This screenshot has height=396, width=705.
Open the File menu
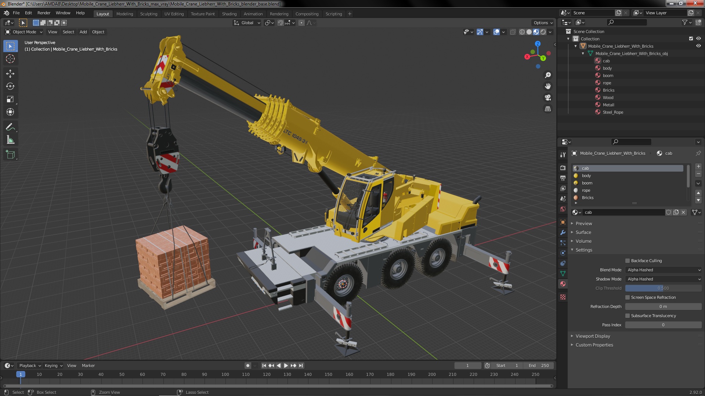point(16,13)
